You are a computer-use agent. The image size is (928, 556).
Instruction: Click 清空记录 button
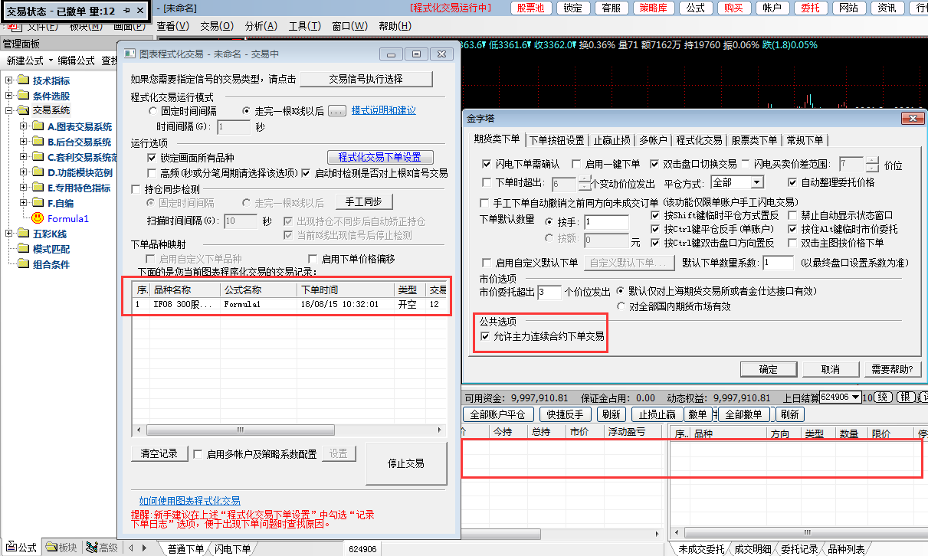[159, 453]
